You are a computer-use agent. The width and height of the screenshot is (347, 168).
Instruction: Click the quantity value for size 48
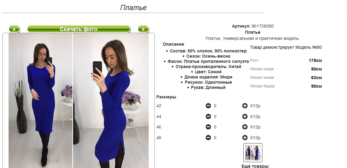point(215,138)
